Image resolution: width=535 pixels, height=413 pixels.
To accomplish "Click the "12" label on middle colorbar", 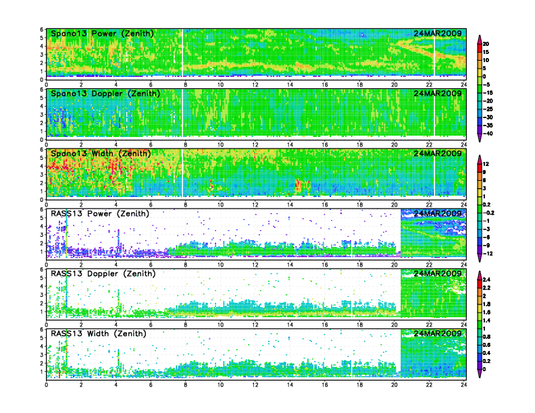I will click(486, 164).
